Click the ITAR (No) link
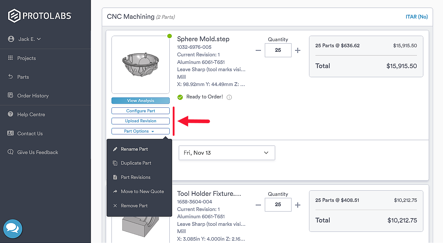Screen dimensions: 443x243 click(x=417, y=17)
